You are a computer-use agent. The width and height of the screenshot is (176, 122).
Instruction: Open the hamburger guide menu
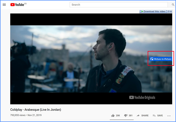point(4,5)
